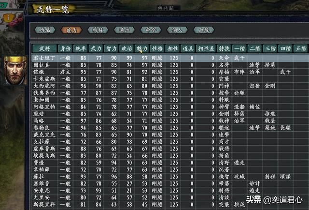Image resolution: width=309 pixels, height=210 pixels.
Task: Sort by 統率 column header
Action: (81, 48)
